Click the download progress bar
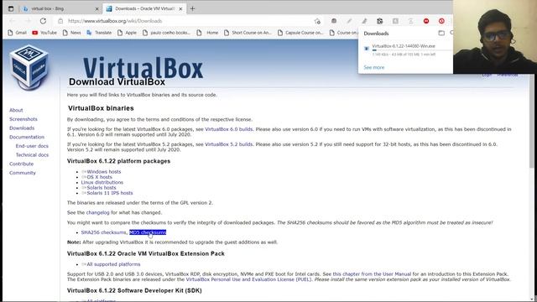This screenshot has height=302, width=537. pos(412,50)
